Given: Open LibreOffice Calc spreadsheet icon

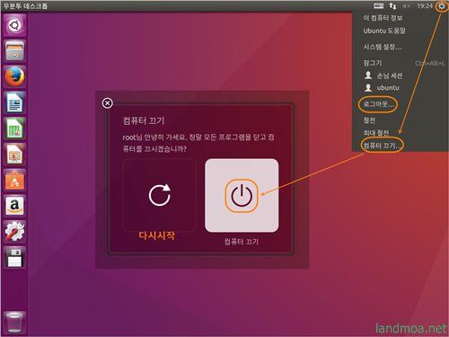Looking at the screenshot, I should point(14,129).
